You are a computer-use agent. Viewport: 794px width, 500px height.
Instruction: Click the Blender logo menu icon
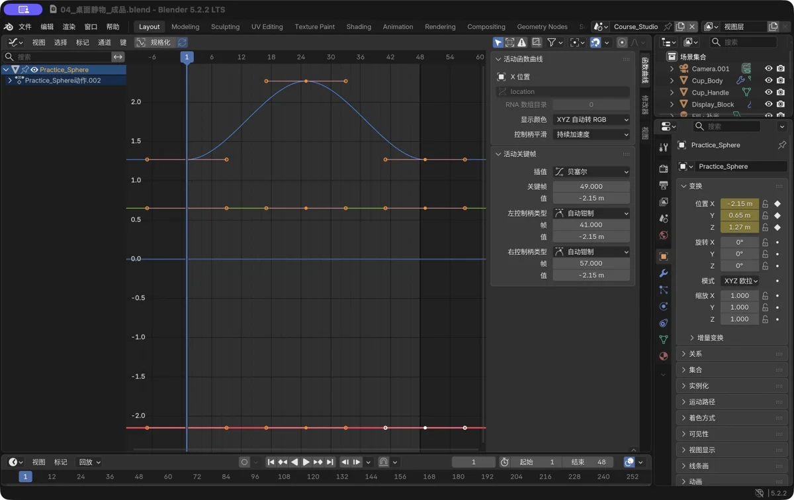click(9, 26)
